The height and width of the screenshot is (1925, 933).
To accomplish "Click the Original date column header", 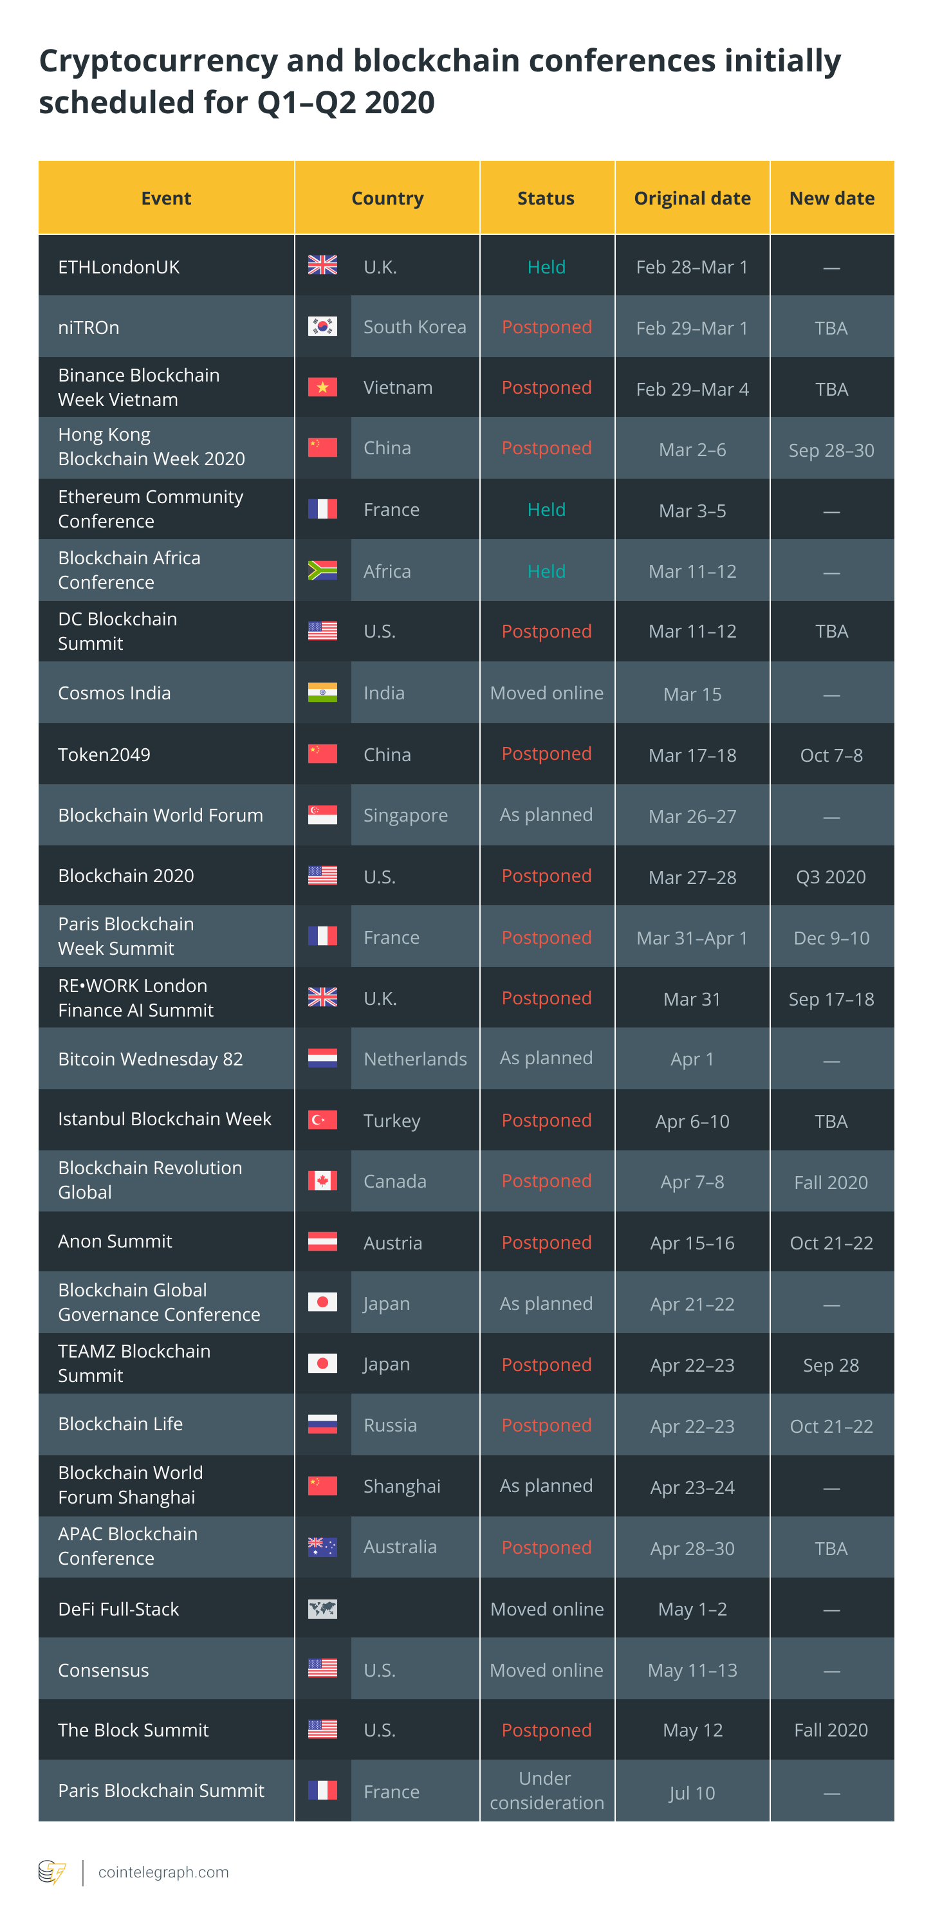I will (692, 198).
